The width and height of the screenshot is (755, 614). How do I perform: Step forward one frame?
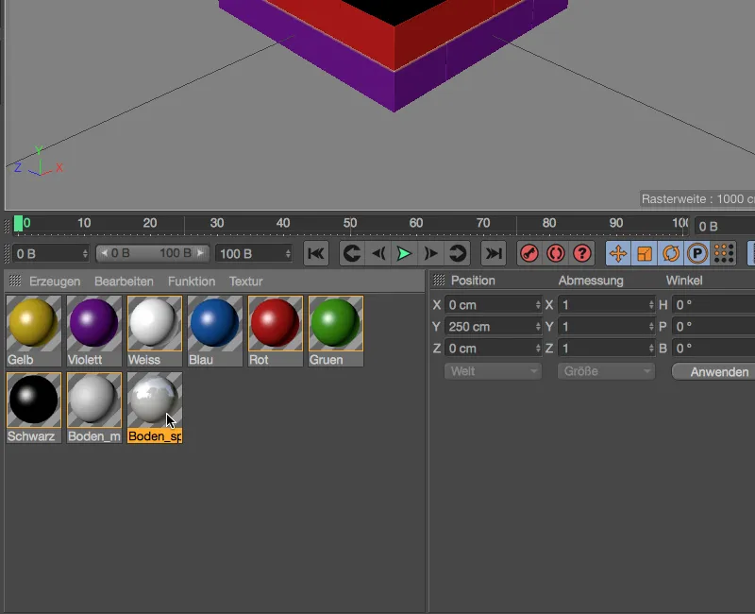430,253
